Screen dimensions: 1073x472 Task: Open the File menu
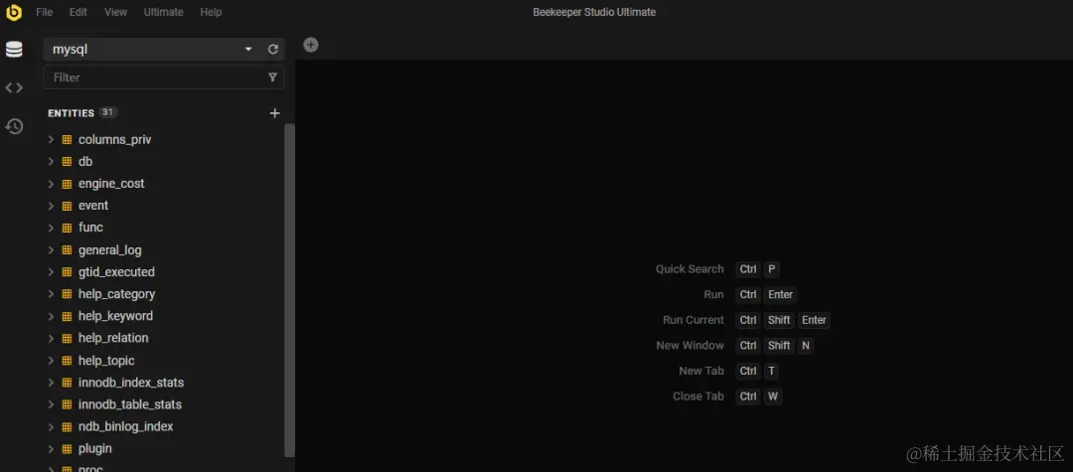44,12
